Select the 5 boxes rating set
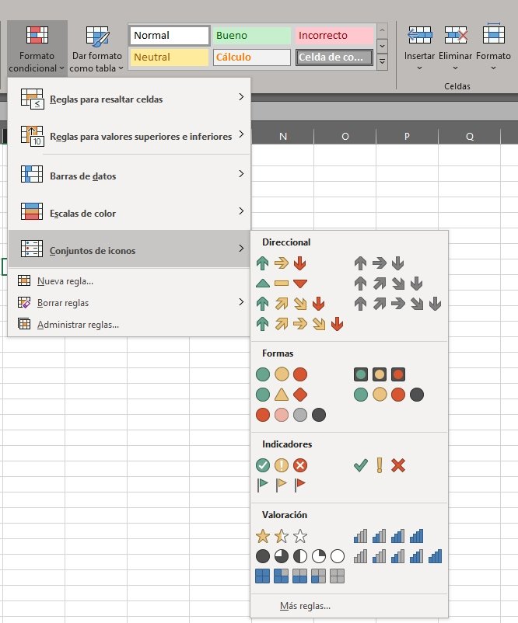The image size is (518, 623). (300, 576)
